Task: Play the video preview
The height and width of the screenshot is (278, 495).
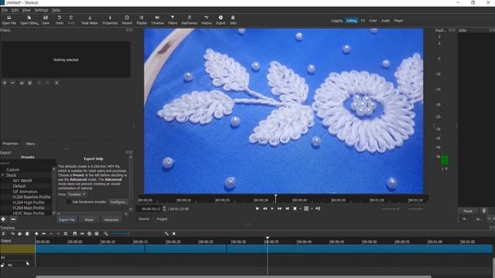Action: click(x=272, y=208)
